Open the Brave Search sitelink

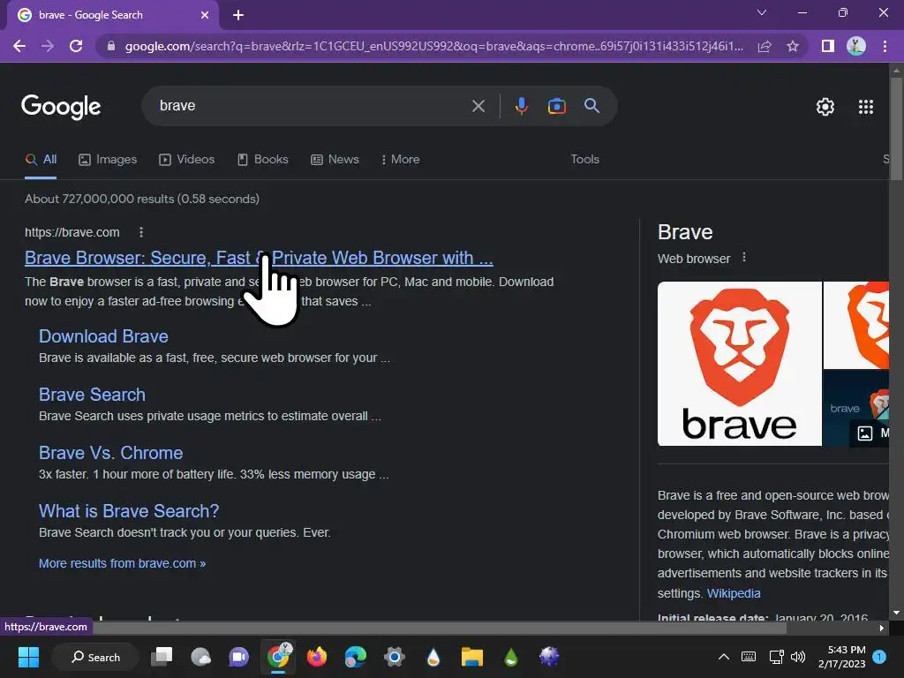point(92,395)
